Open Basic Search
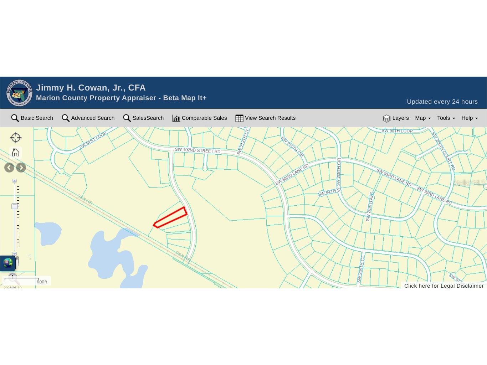 32,118
